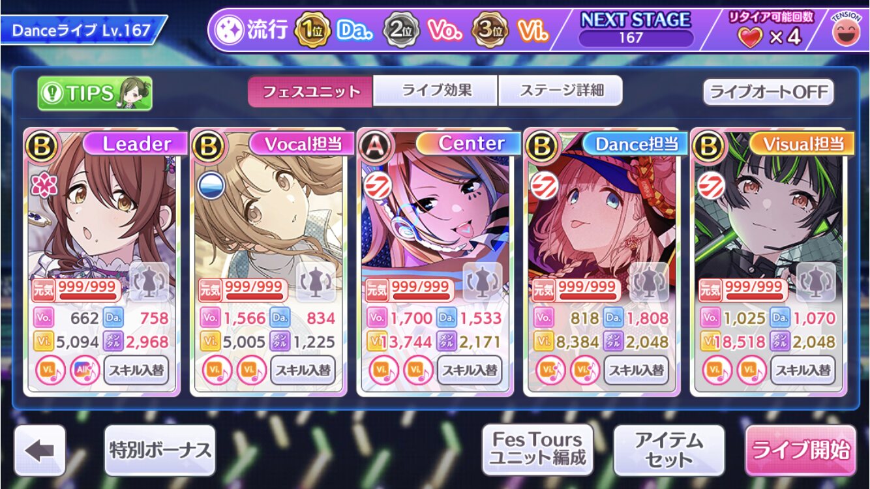
Task: Open the アイテムセット button
Action: point(669,449)
